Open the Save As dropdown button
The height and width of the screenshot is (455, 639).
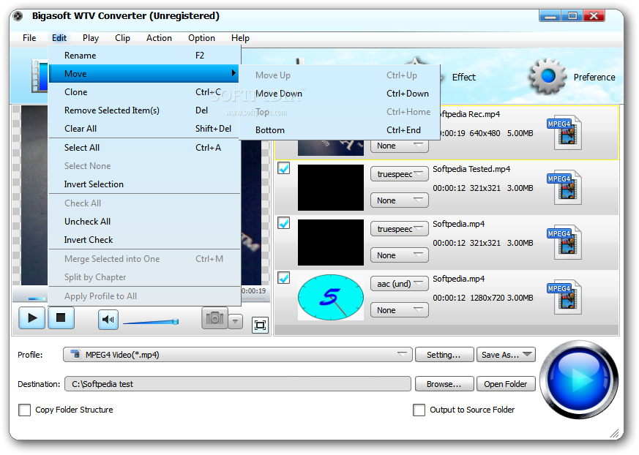pyautogui.click(x=506, y=354)
